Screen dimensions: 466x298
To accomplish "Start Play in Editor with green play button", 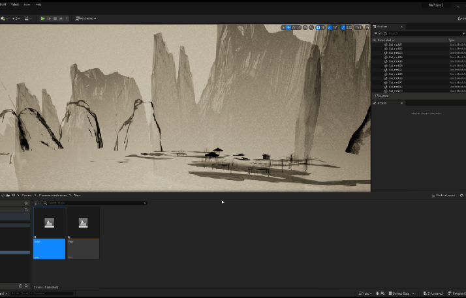I will pyautogui.click(x=43, y=18).
